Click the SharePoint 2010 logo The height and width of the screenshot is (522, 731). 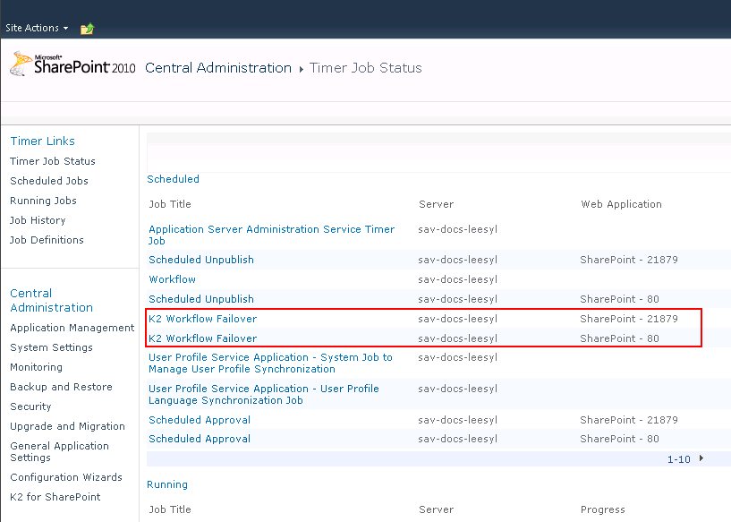(x=72, y=64)
